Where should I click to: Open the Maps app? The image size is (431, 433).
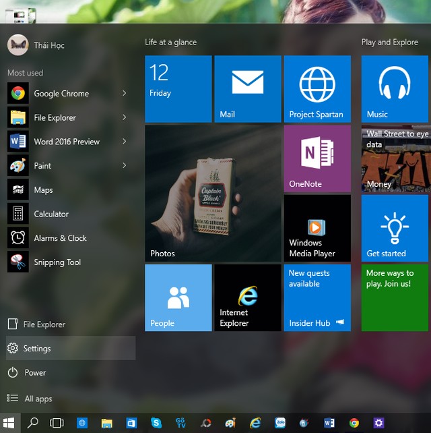pos(71,190)
